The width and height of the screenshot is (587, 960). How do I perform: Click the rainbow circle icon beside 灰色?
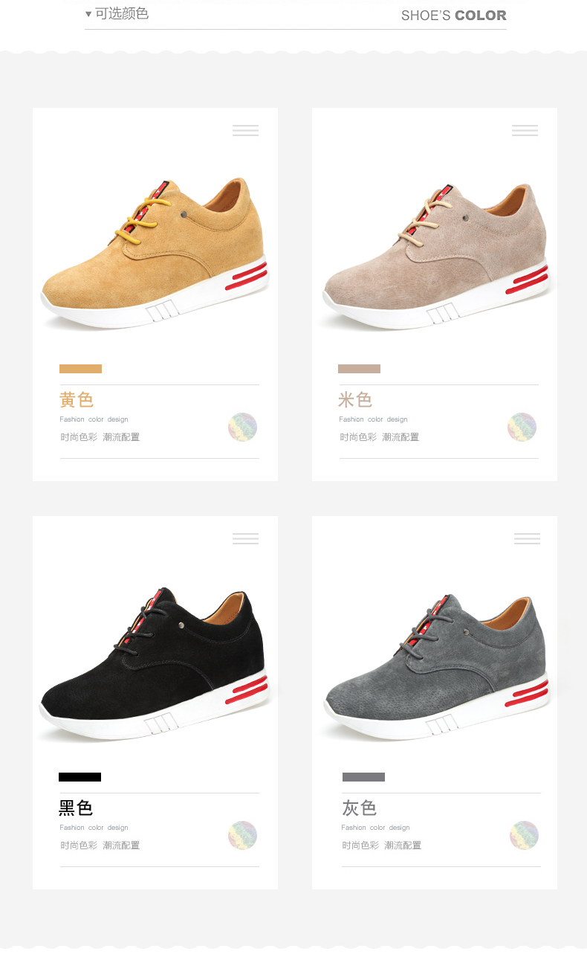(x=524, y=835)
